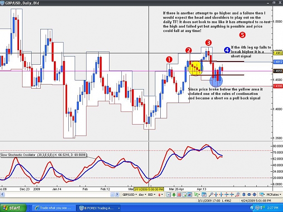This screenshot has width=283, height=212.
Task: Click status bar text '3/11/2009 17:00 1.4962'
Action: pyautogui.click(x=214, y=200)
